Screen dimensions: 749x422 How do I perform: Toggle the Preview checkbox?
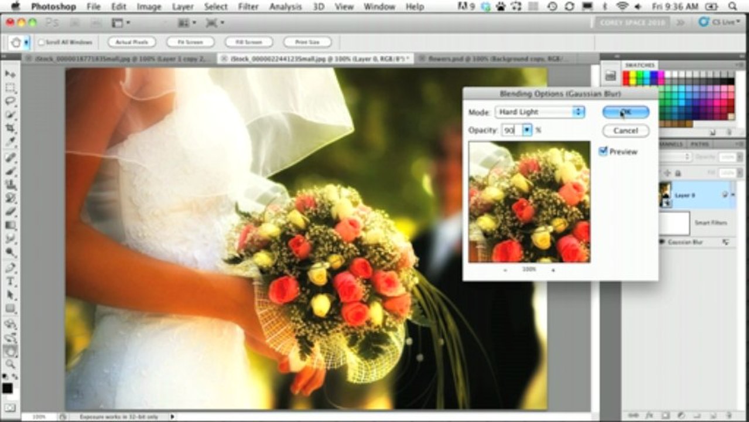tap(603, 151)
